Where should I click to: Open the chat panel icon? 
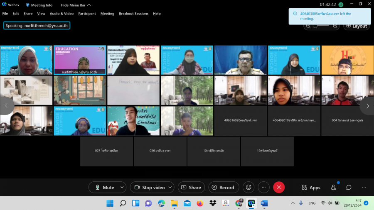[x=349, y=188]
